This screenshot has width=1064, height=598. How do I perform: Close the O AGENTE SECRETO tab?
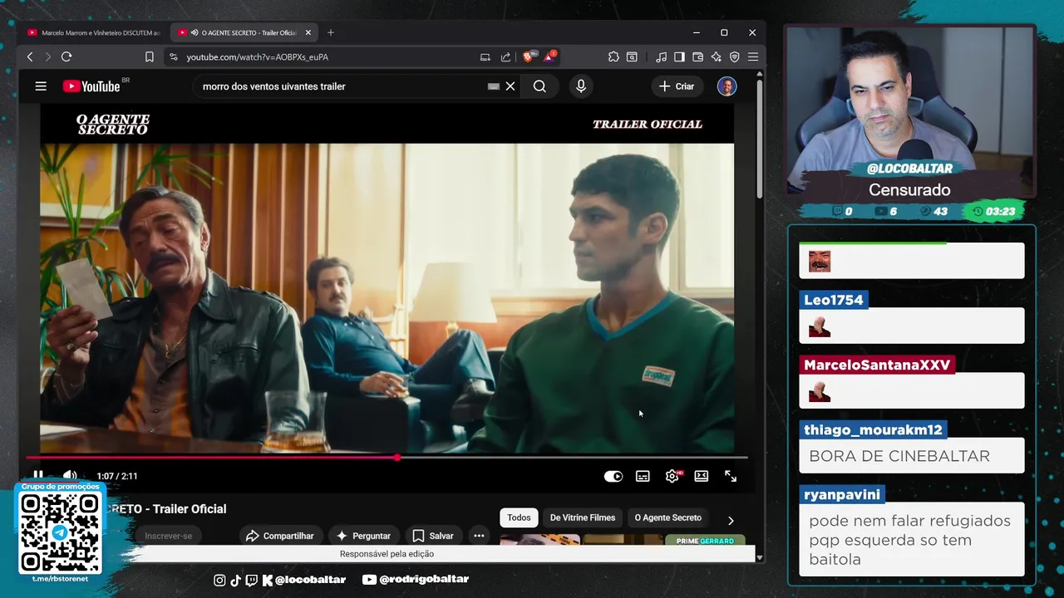click(308, 32)
